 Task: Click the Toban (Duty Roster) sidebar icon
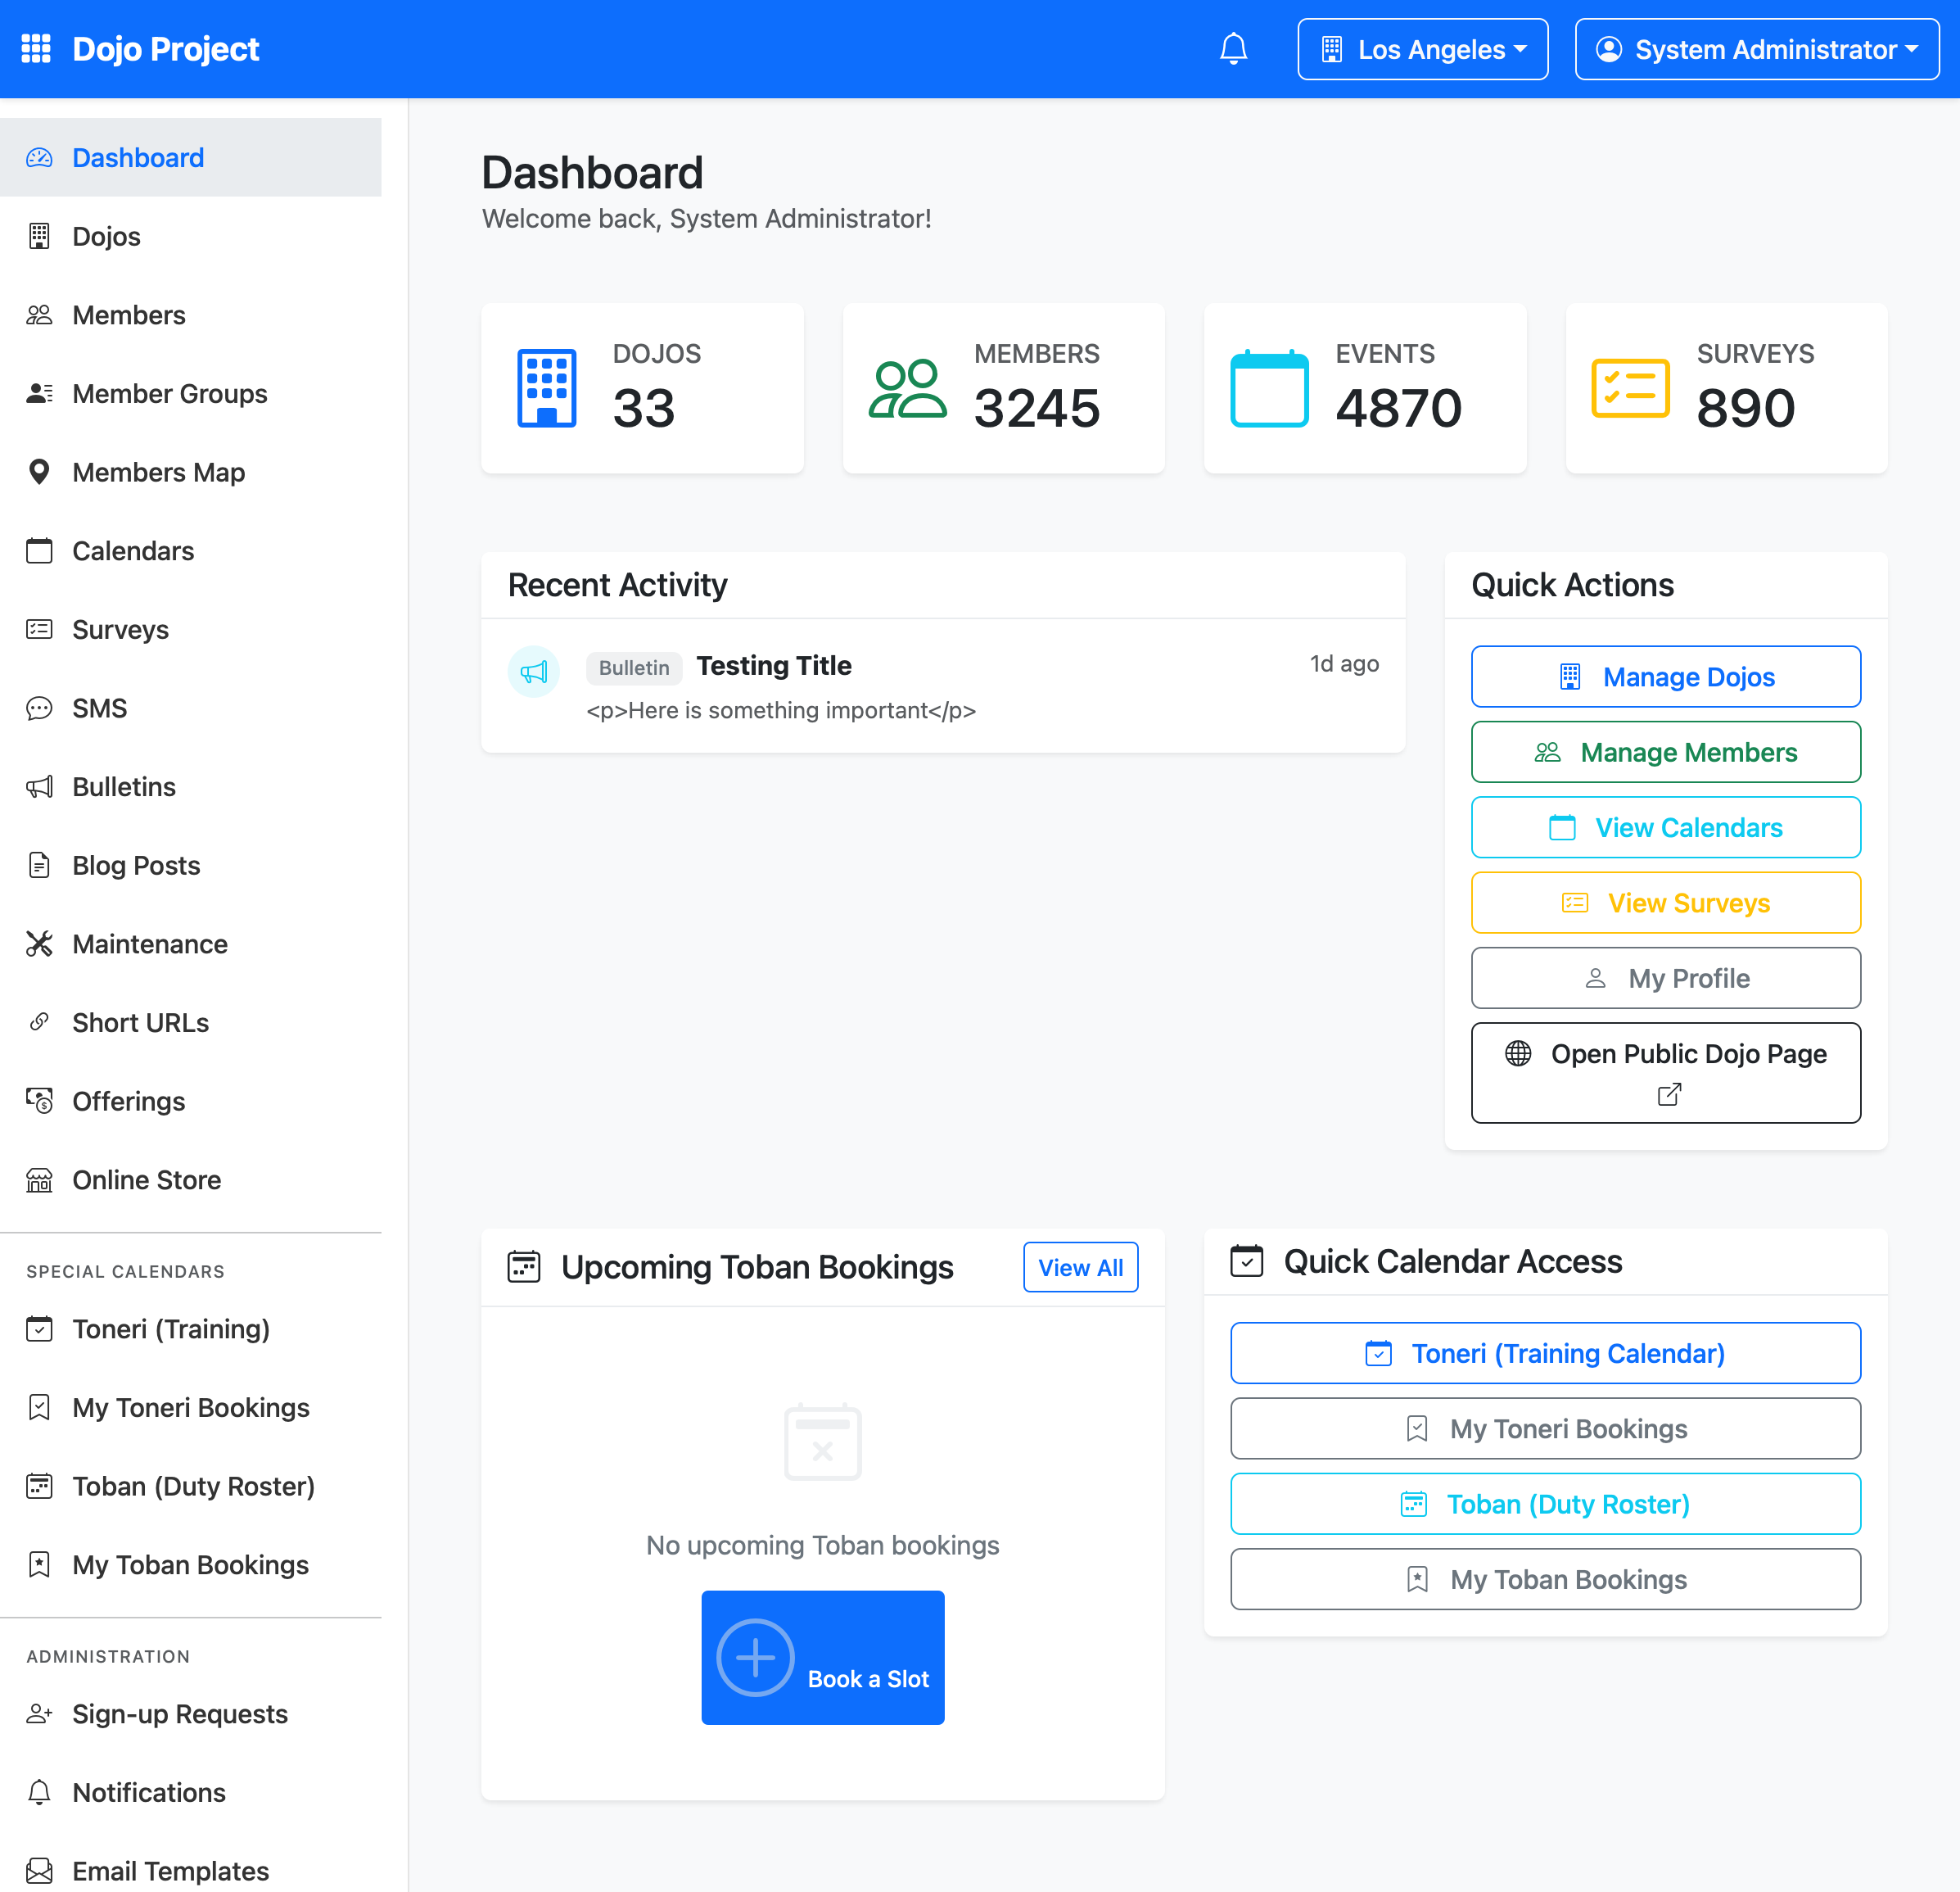tap(39, 1486)
